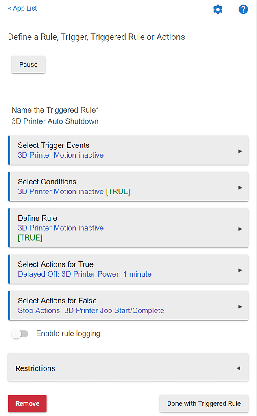Click the Restrictions section arrow

(239, 368)
